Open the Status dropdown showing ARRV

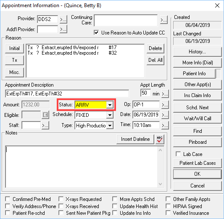click(110, 105)
